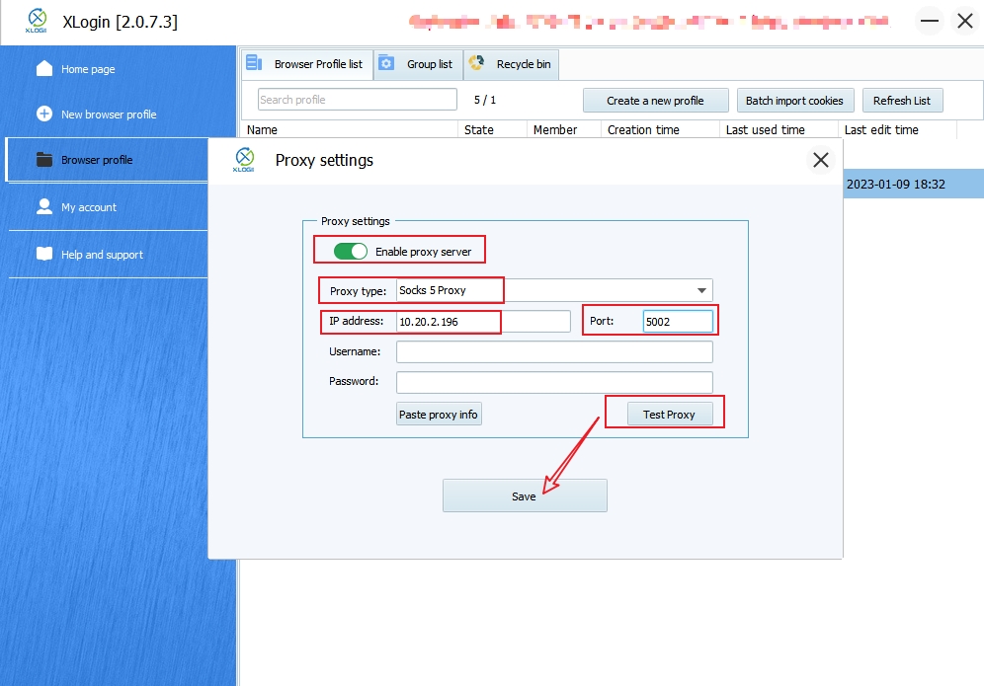Click into the Password input field

pyautogui.click(x=553, y=382)
